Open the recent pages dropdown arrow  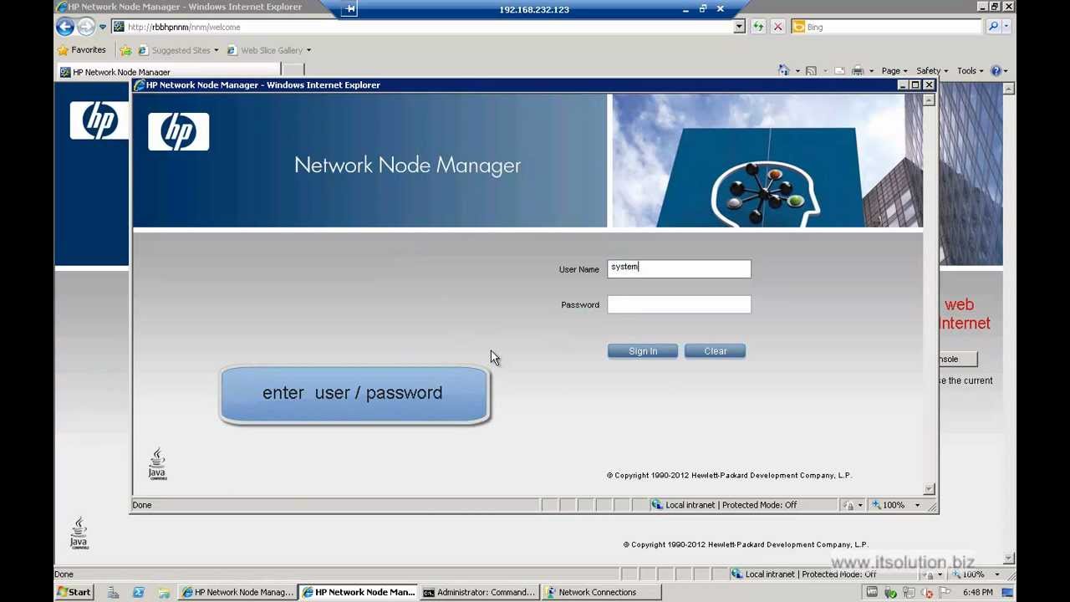103,27
